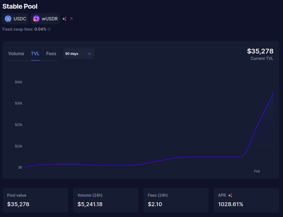Click the USDC token chip label
The width and height of the screenshot is (283, 217).
20,19
